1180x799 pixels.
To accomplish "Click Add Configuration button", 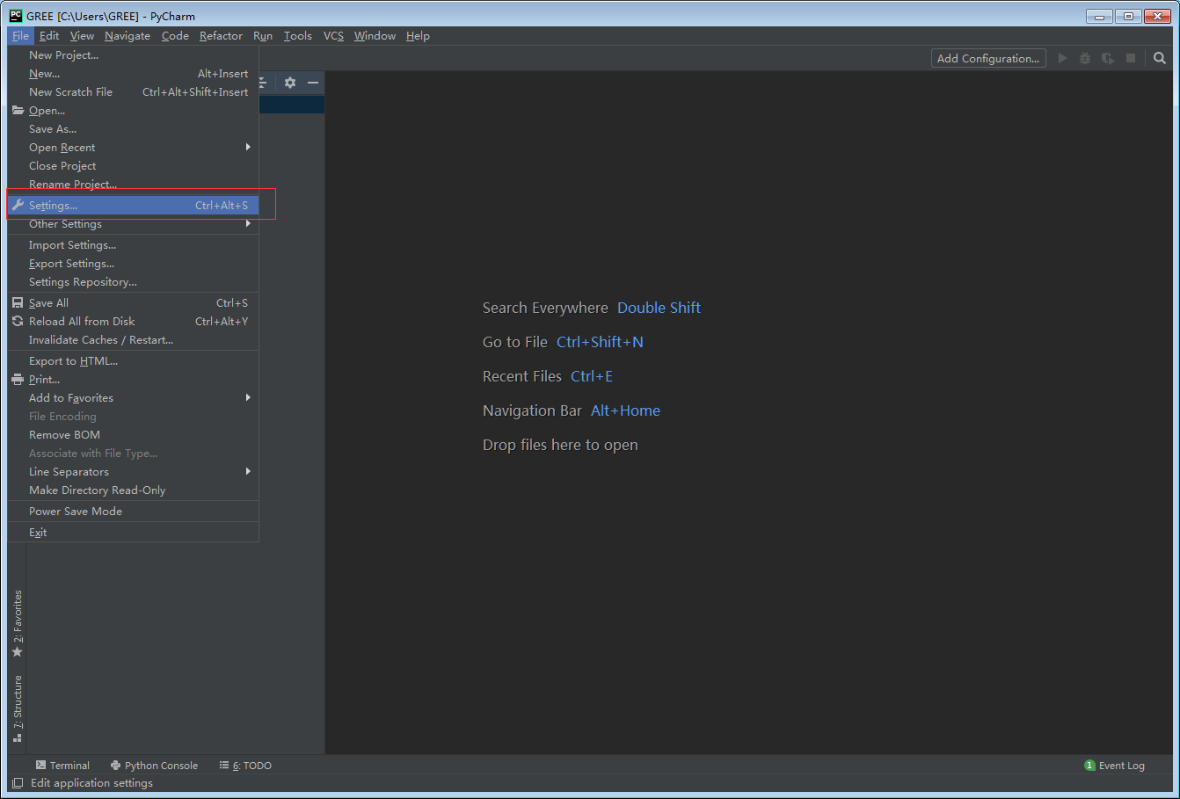I will pyautogui.click(x=988, y=58).
